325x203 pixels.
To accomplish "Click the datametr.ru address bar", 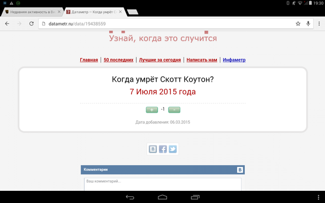I will point(176,24).
